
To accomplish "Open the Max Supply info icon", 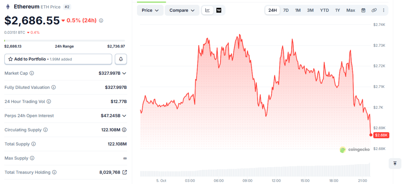I will (32, 158).
